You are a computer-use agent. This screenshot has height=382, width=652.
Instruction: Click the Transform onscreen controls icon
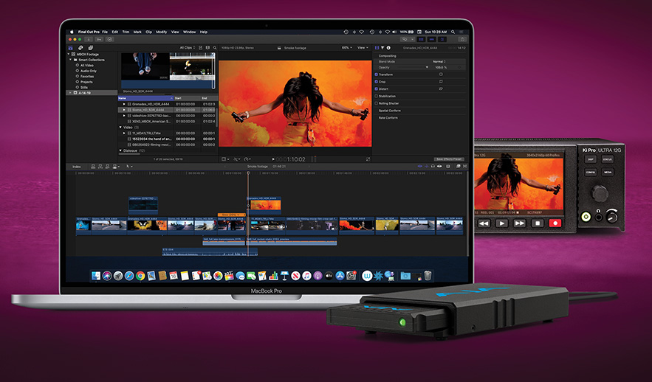point(441,74)
